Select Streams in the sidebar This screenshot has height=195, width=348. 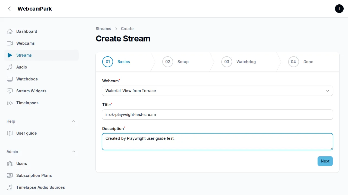point(42,55)
